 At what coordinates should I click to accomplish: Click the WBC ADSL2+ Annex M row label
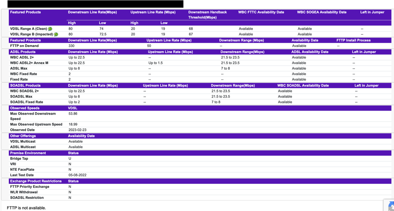click(x=29, y=63)
